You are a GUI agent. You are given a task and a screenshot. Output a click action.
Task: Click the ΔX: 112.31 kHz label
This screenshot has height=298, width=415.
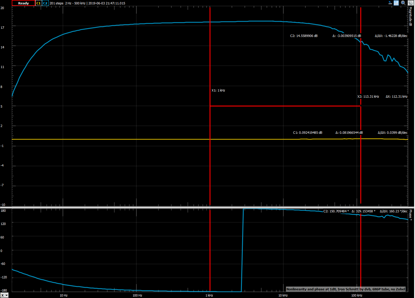click(x=397, y=96)
